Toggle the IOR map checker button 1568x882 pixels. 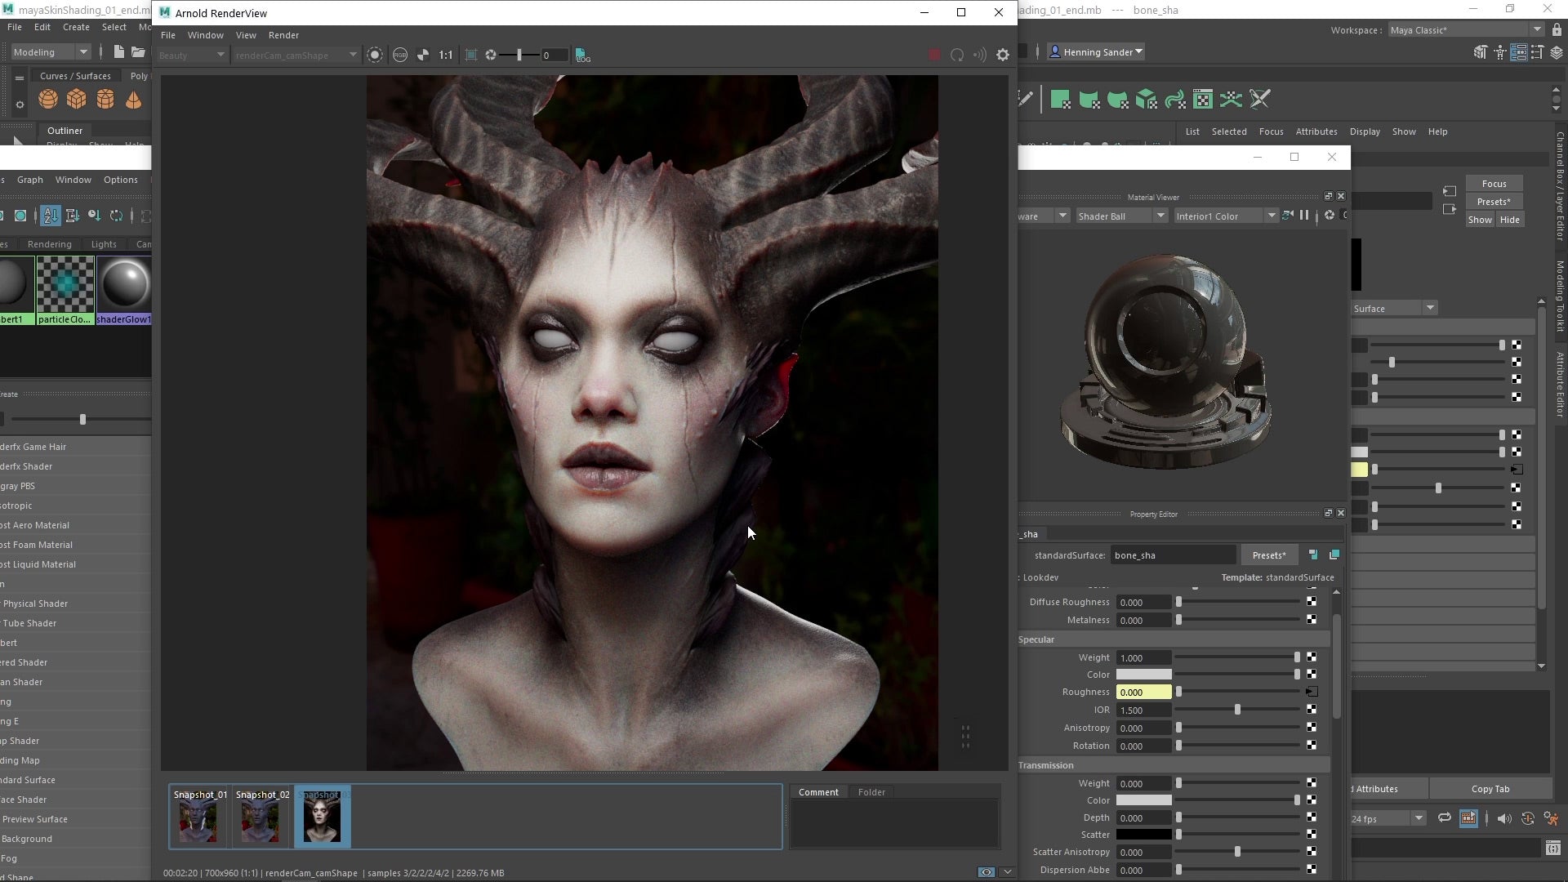coord(1312,710)
